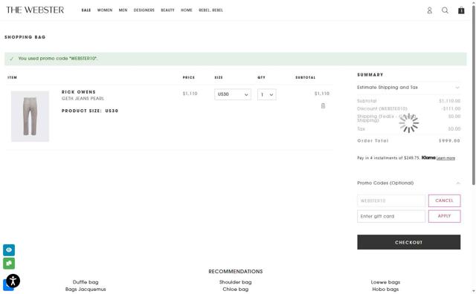Image resolution: width=476 pixels, height=294 pixels.
Task: Click the CHECKOUT button
Action: coord(408,242)
